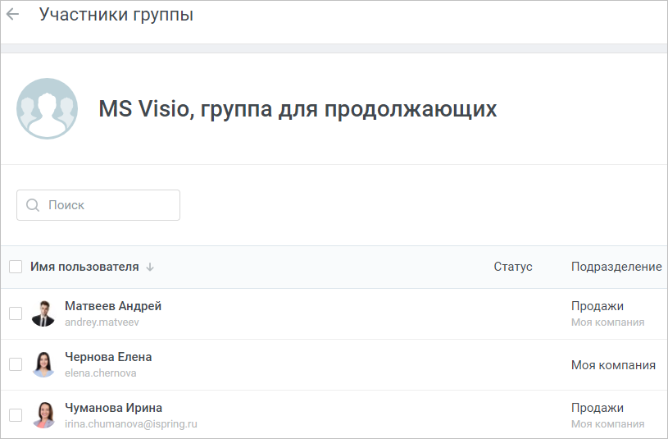Click Моя компания in Чернова Елена's row
The height and width of the screenshot is (439, 668).
613,365
